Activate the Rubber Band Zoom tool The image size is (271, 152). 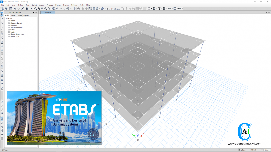35,8
